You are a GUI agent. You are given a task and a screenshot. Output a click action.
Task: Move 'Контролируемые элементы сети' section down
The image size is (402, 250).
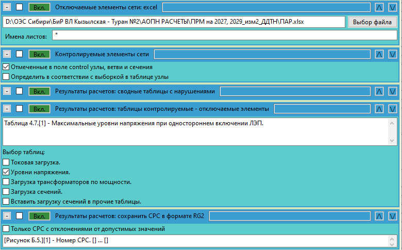pyautogui.click(x=392, y=54)
